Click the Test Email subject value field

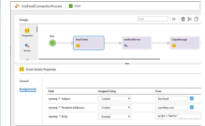pyautogui.click(x=171, y=99)
